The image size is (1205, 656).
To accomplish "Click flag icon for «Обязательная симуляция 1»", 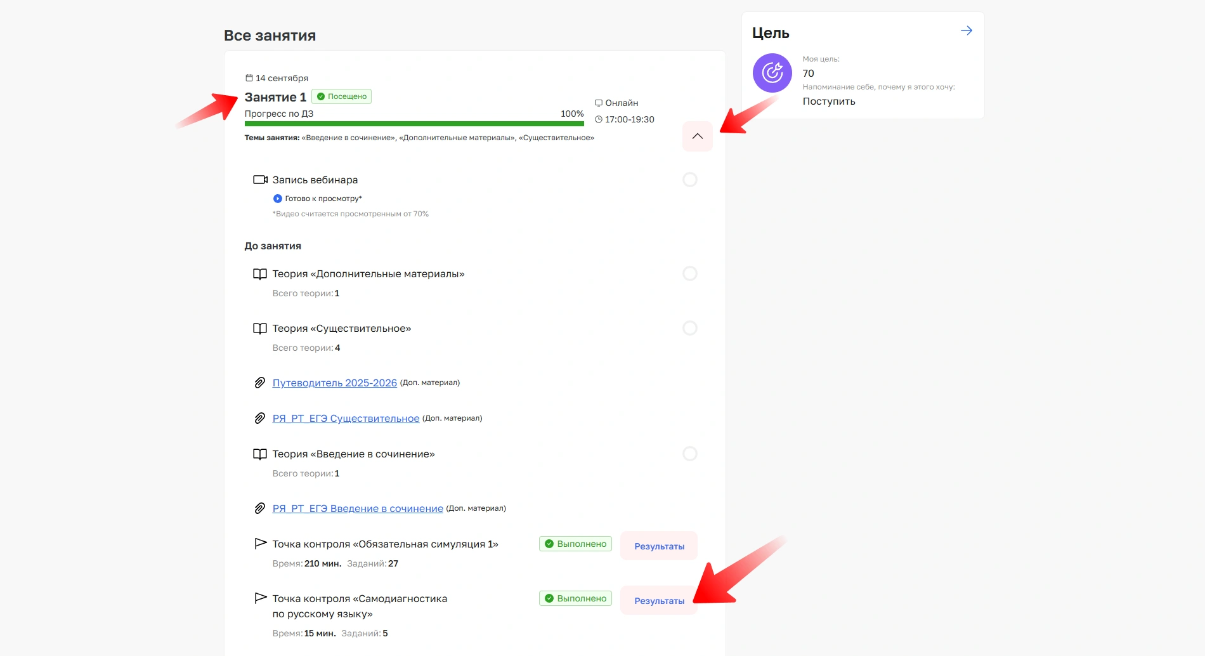I will tap(260, 544).
